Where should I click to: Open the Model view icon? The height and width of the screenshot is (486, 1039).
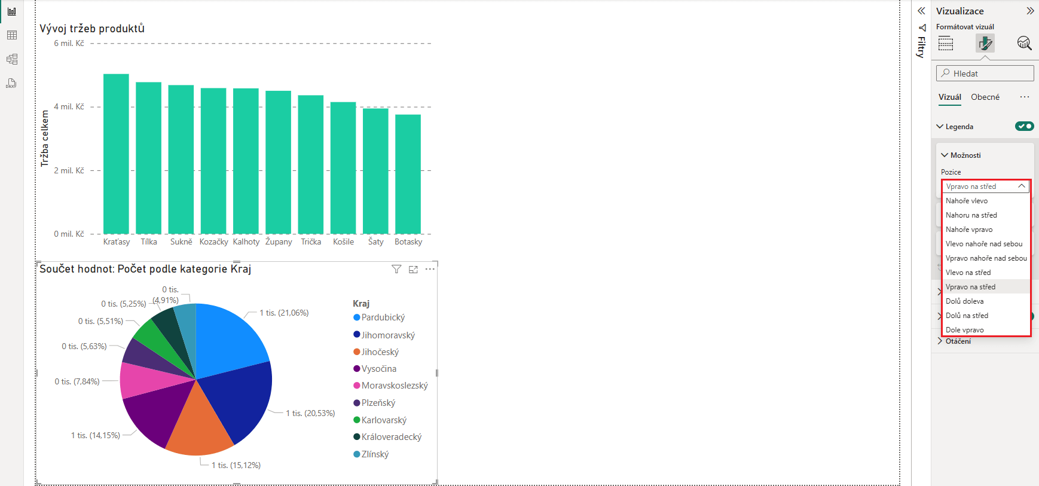point(11,59)
